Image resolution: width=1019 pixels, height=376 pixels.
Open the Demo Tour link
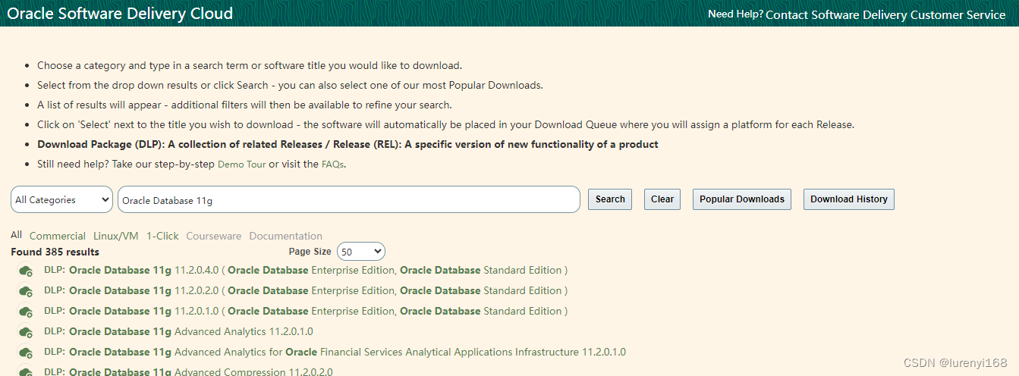coord(242,164)
